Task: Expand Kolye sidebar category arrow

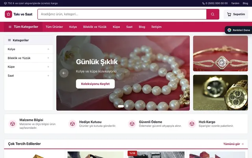Action: coord(48,49)
